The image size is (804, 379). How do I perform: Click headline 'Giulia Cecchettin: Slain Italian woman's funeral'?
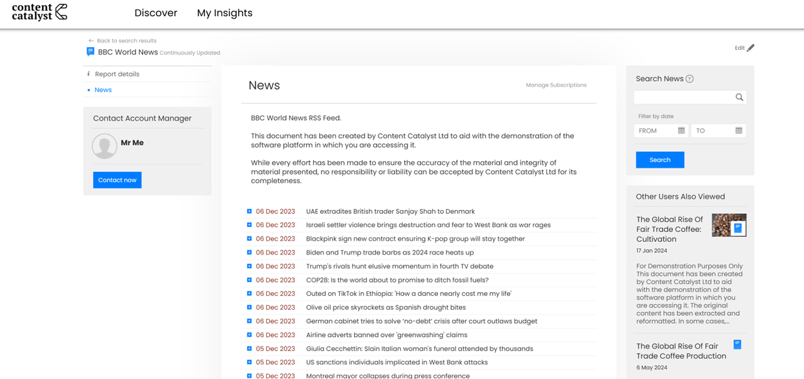[x=420, y=349]
